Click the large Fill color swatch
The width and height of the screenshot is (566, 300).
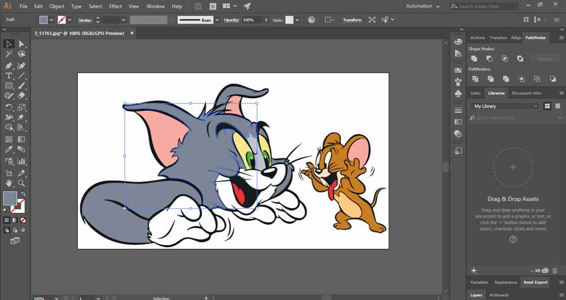pos(9,198)
